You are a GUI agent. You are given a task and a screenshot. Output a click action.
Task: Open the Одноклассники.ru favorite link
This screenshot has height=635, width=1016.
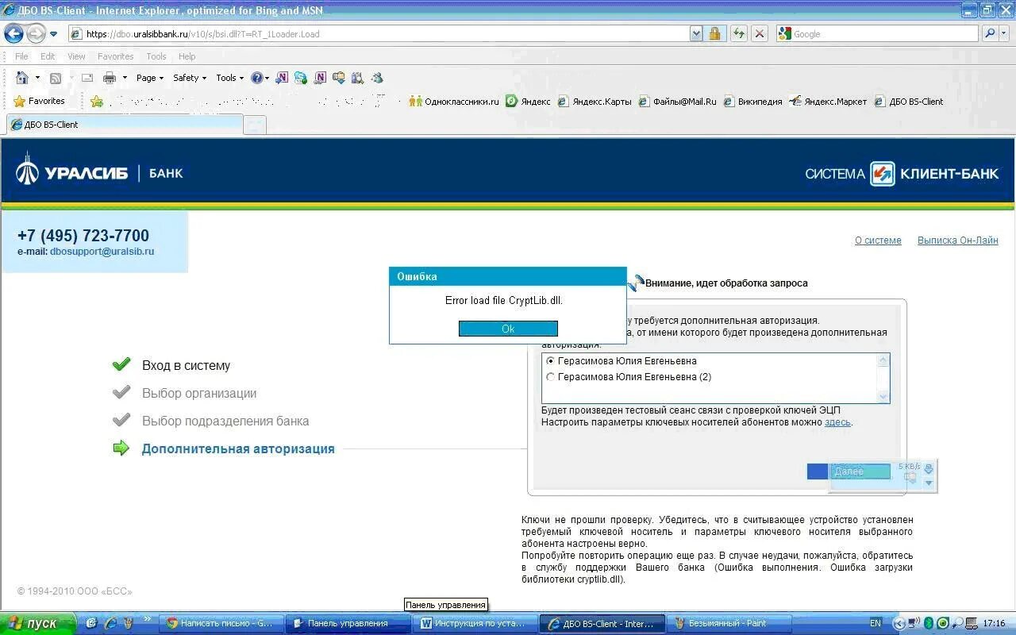pyautogui.click(x=454, y=101)
